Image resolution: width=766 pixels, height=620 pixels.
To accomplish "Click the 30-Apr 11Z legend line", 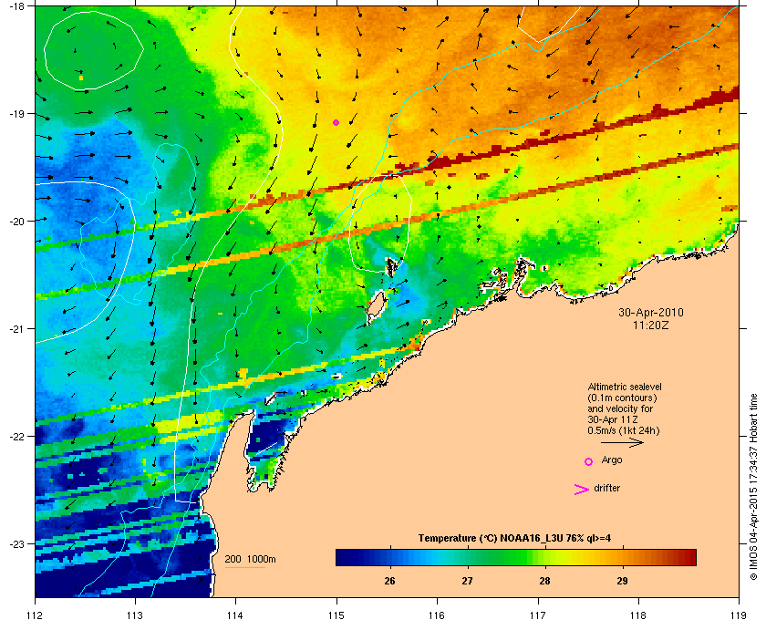I will [613, 419].
